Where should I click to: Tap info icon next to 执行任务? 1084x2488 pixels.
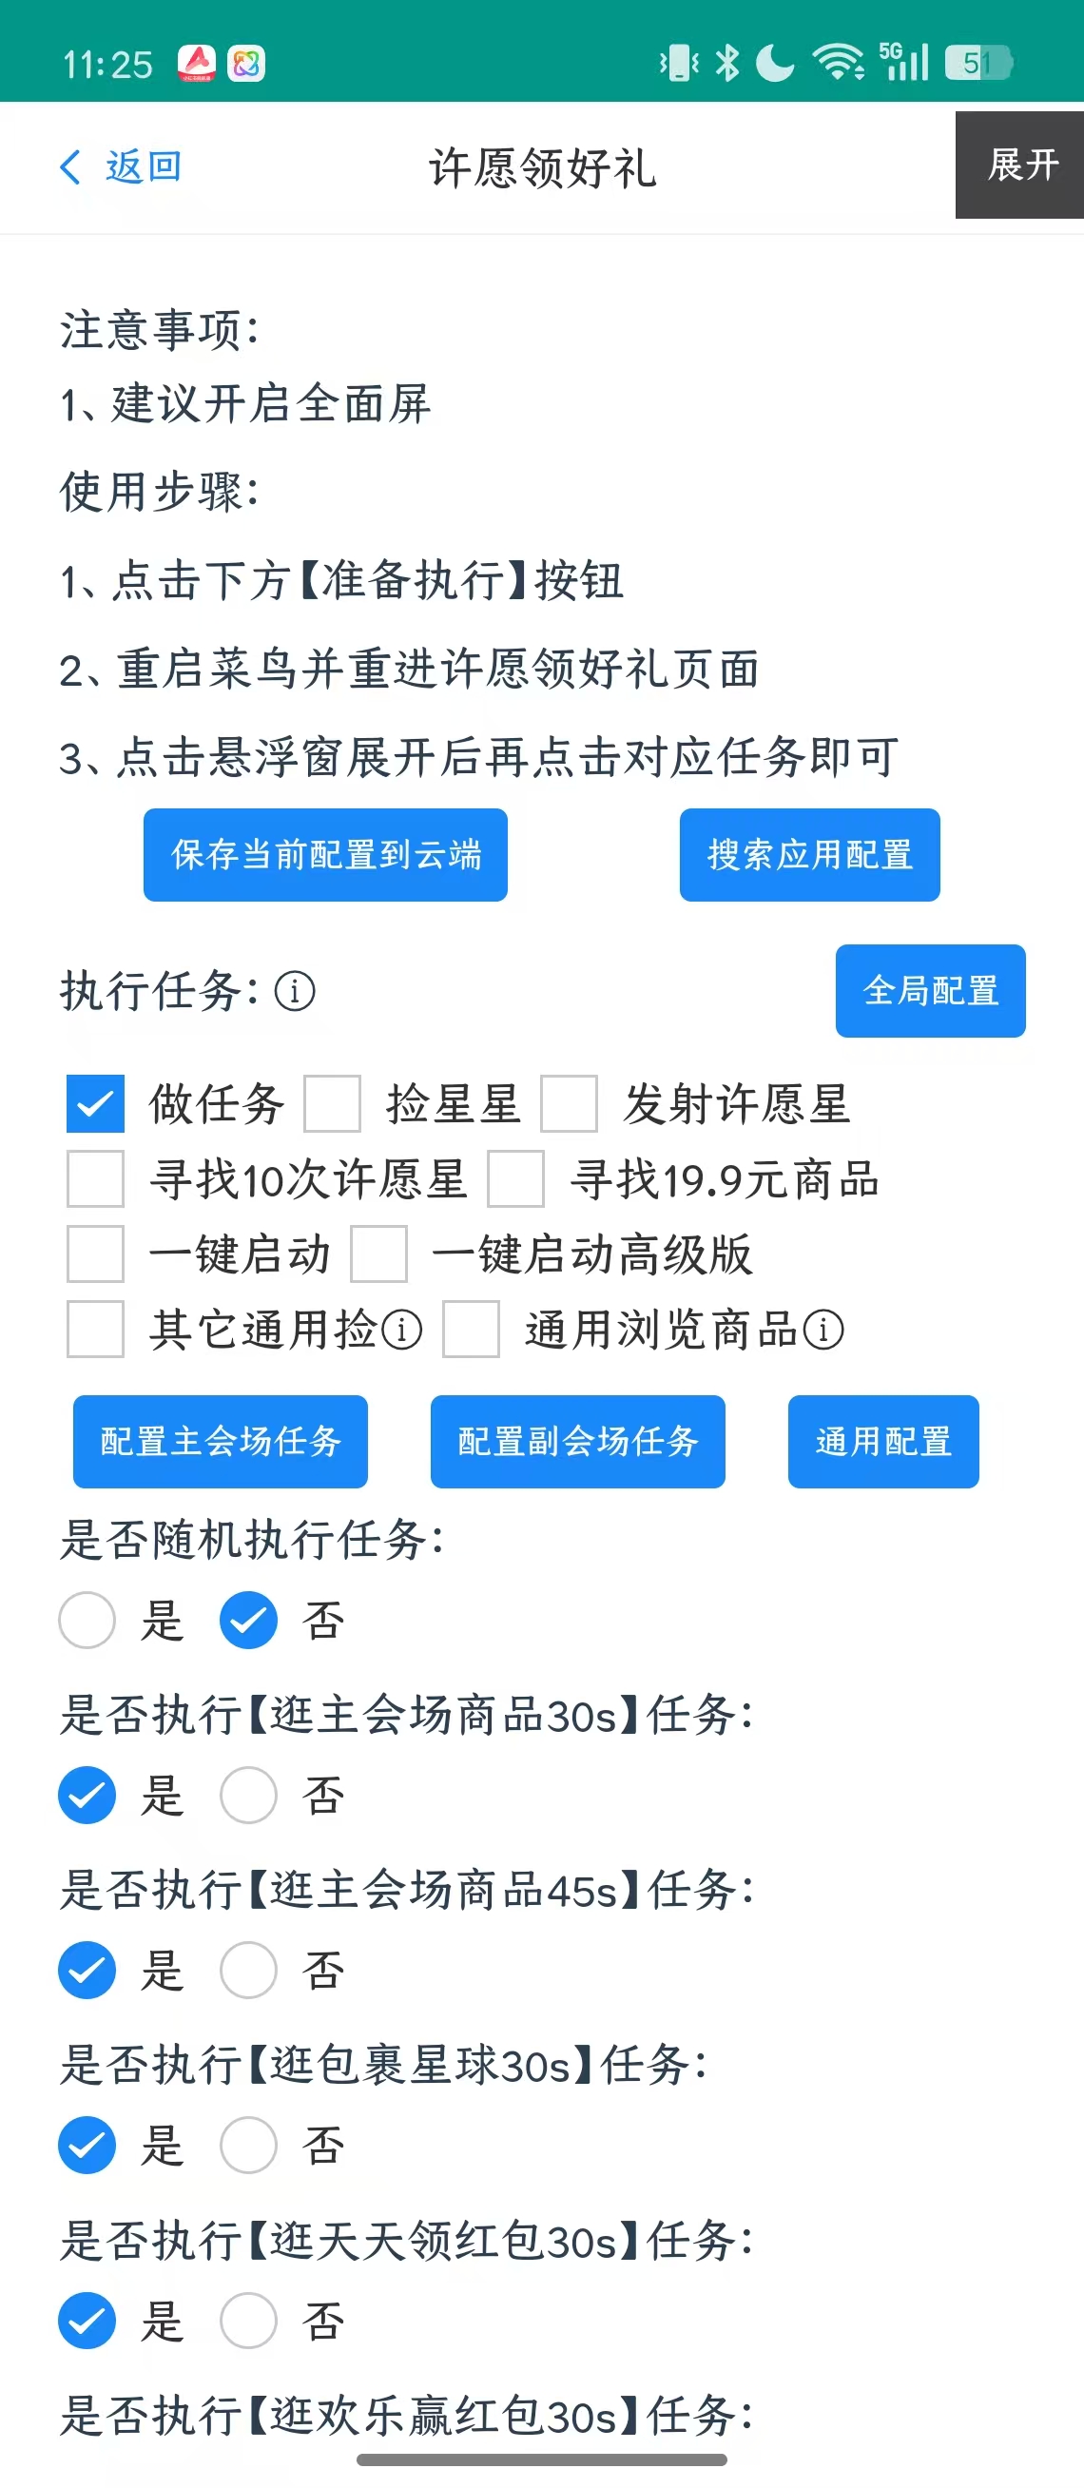pos(295,991)
